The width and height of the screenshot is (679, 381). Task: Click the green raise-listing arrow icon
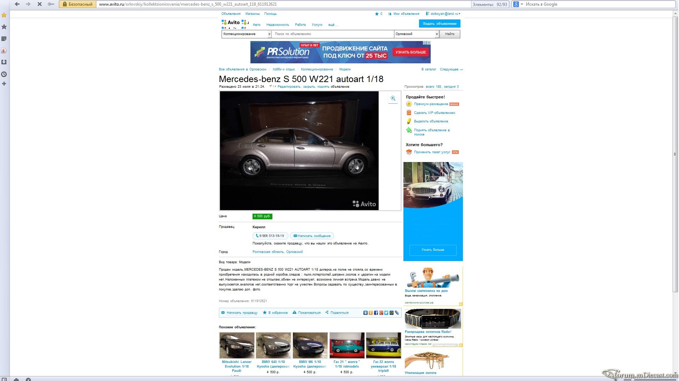point(409,130)
